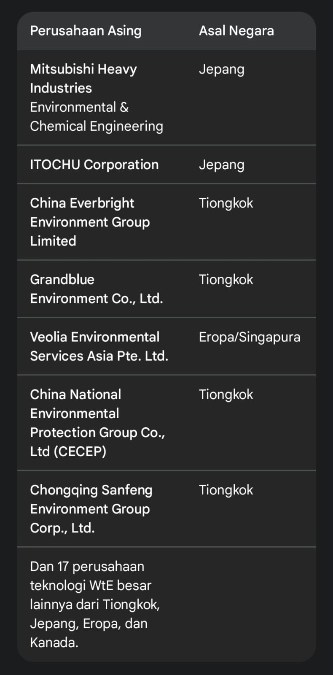This screenshot has height=675, width=333.
Task: Click the "Eropa/Singapura" country cell
Action: [249, 337]
